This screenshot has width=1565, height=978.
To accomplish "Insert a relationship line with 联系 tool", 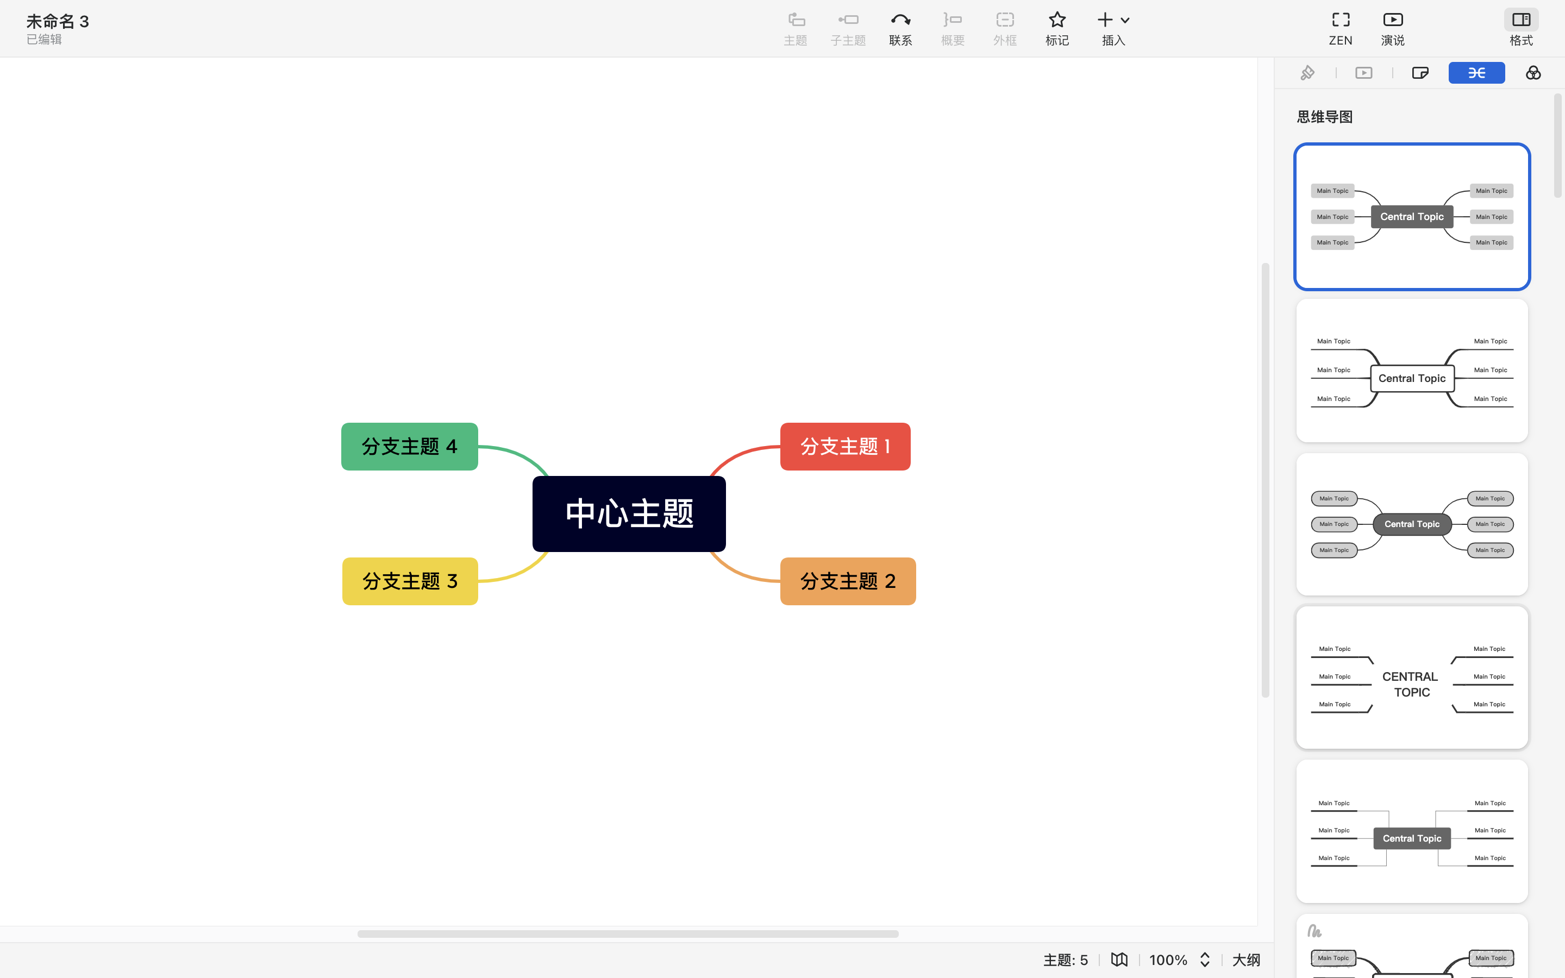I will [x=899, y=28].
